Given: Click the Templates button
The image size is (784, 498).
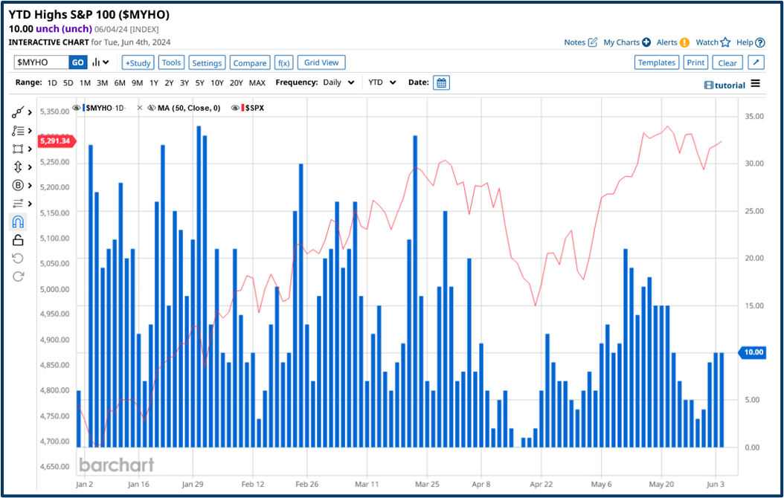Looking at the screenshot, I should (656, 62).
